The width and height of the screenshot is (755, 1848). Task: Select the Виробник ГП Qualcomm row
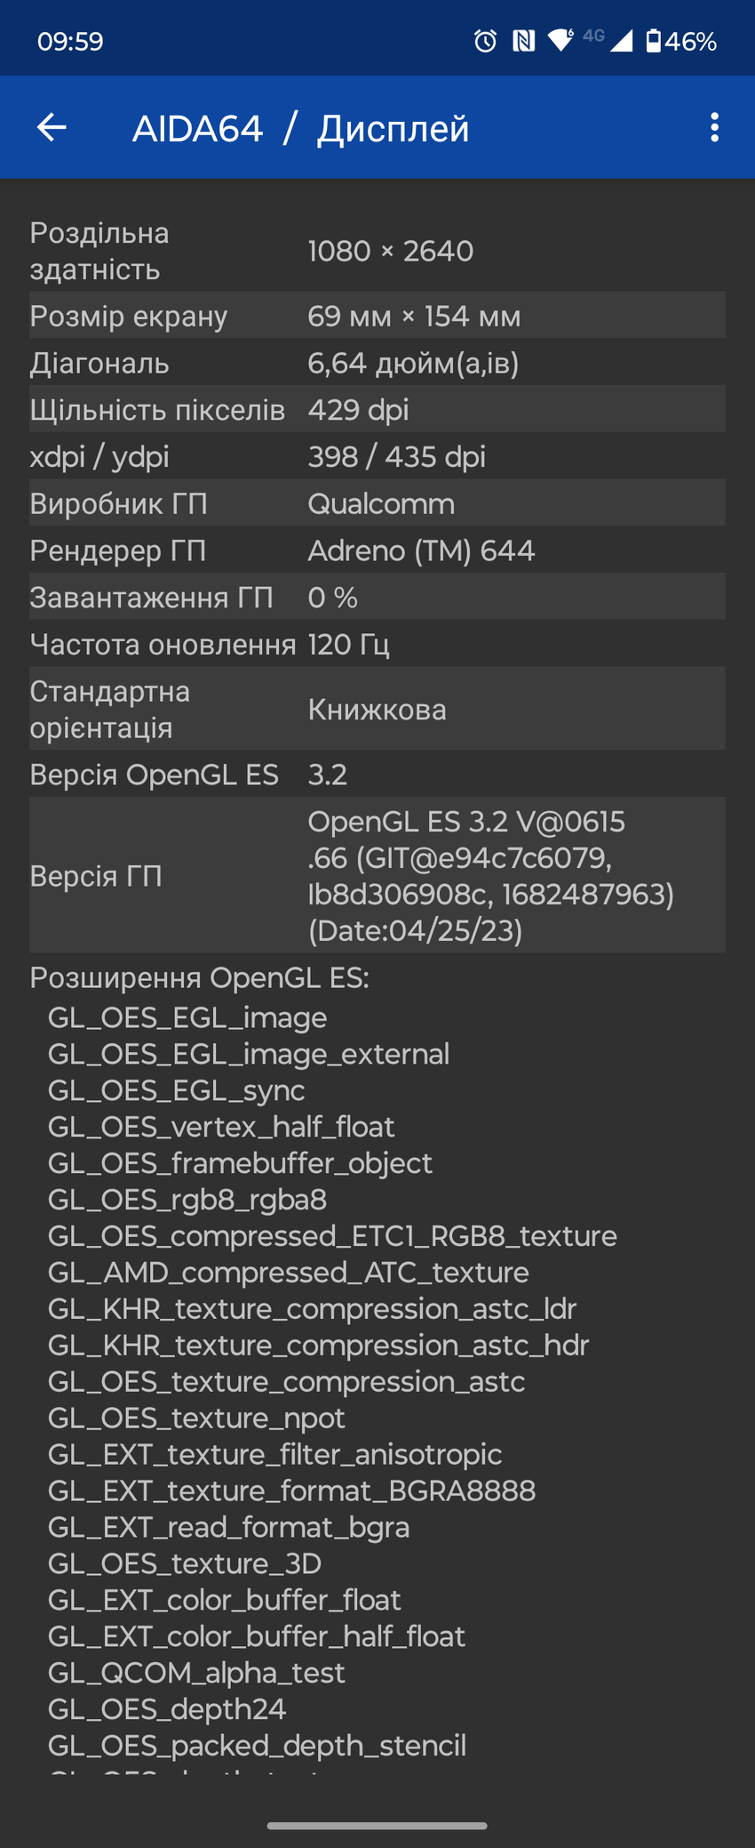377,503
